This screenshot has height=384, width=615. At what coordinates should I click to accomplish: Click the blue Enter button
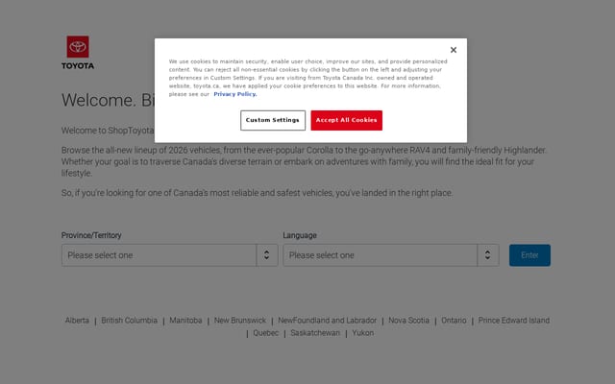pos(529,255)
